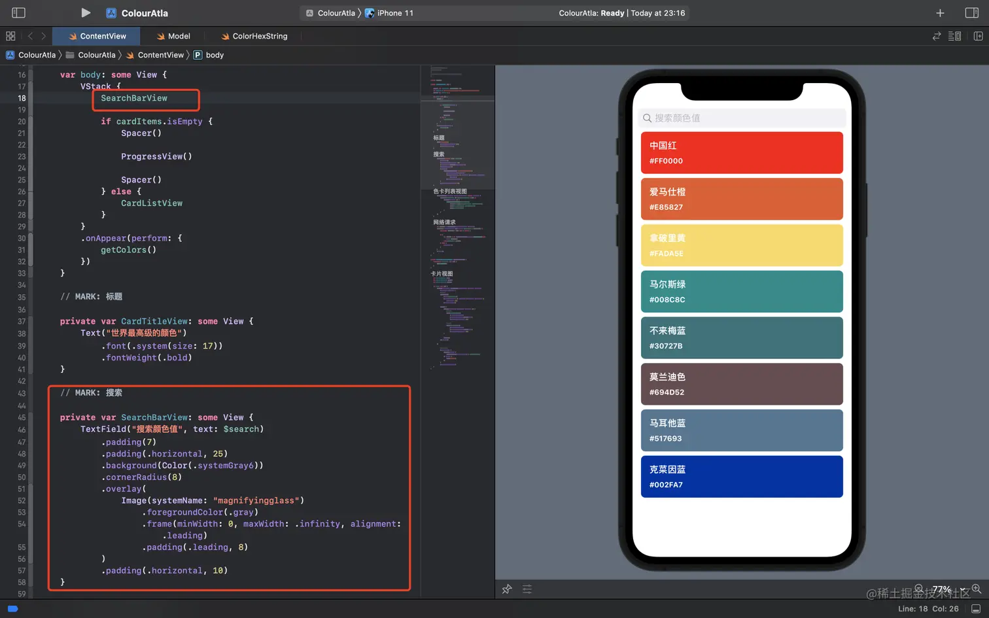Toggle the inspector panel

[x=972, y=12]
